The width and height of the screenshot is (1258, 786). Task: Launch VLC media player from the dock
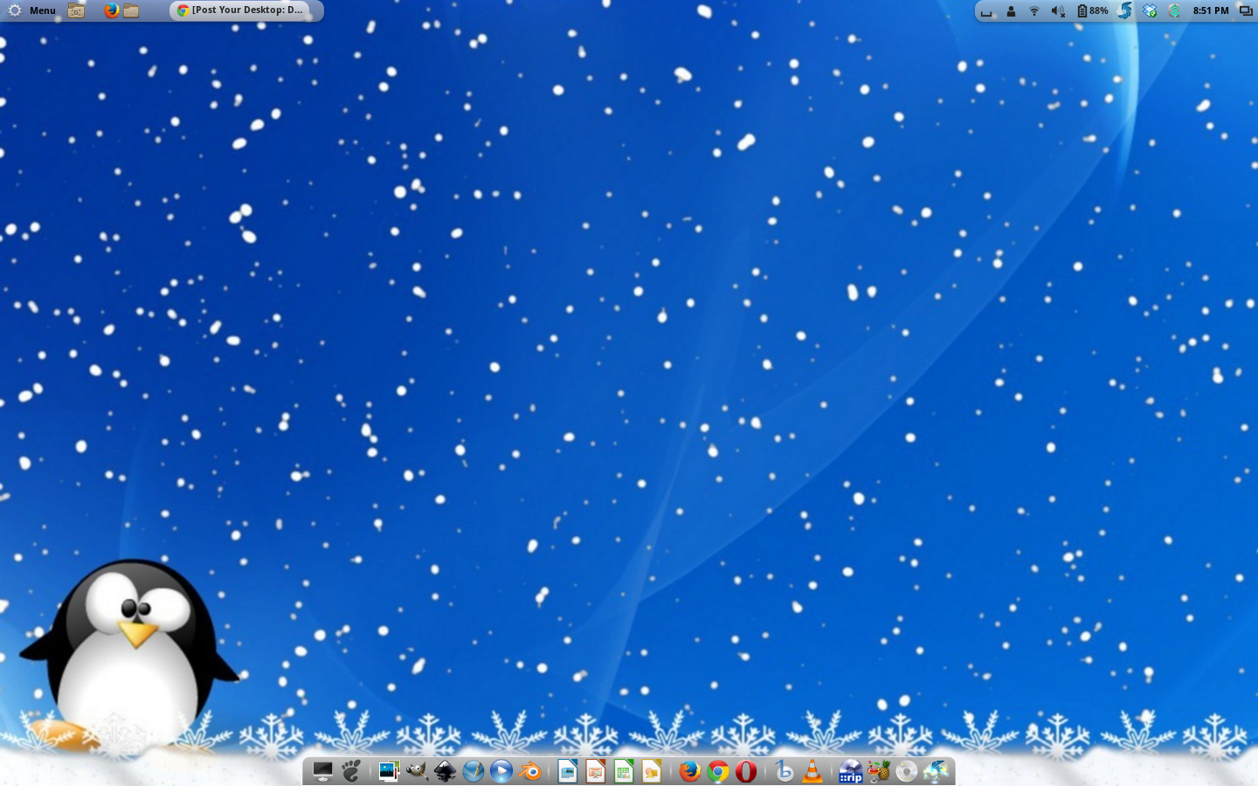pyautogui.click(x=812, y=771)
